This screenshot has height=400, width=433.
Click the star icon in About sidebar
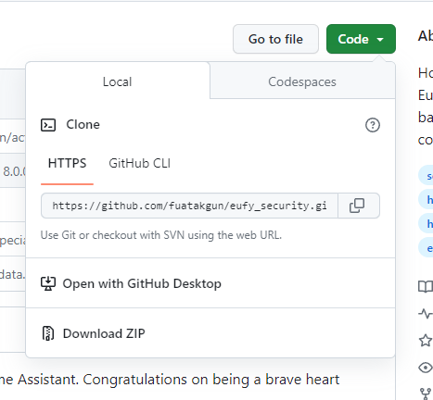click(426, 341)
